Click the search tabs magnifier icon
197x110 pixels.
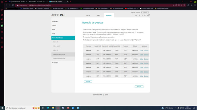click(x=183, y=2)
